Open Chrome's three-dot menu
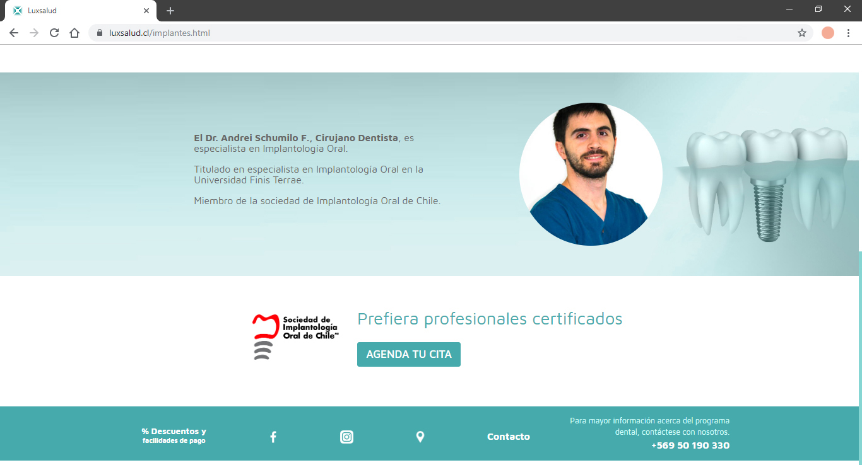 coord(848,33)
